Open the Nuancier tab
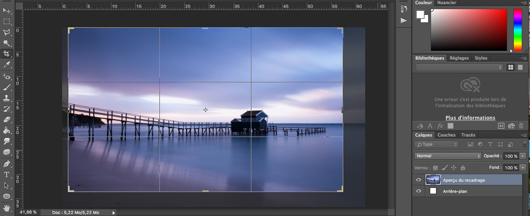The width and height of the screenshot is (530, 216). [x=447, y=2]
